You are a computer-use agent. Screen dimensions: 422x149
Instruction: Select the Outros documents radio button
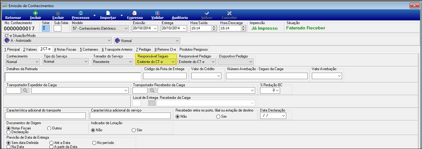coord(49,128)
